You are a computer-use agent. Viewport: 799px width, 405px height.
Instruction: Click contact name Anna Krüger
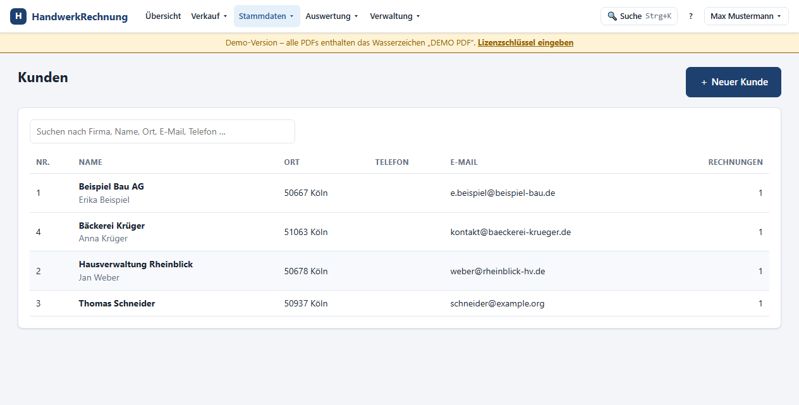pos(103,239)
